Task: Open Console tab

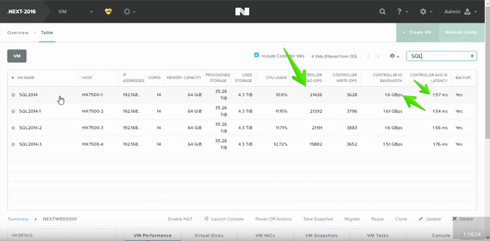Action: [x=441, y=235]
